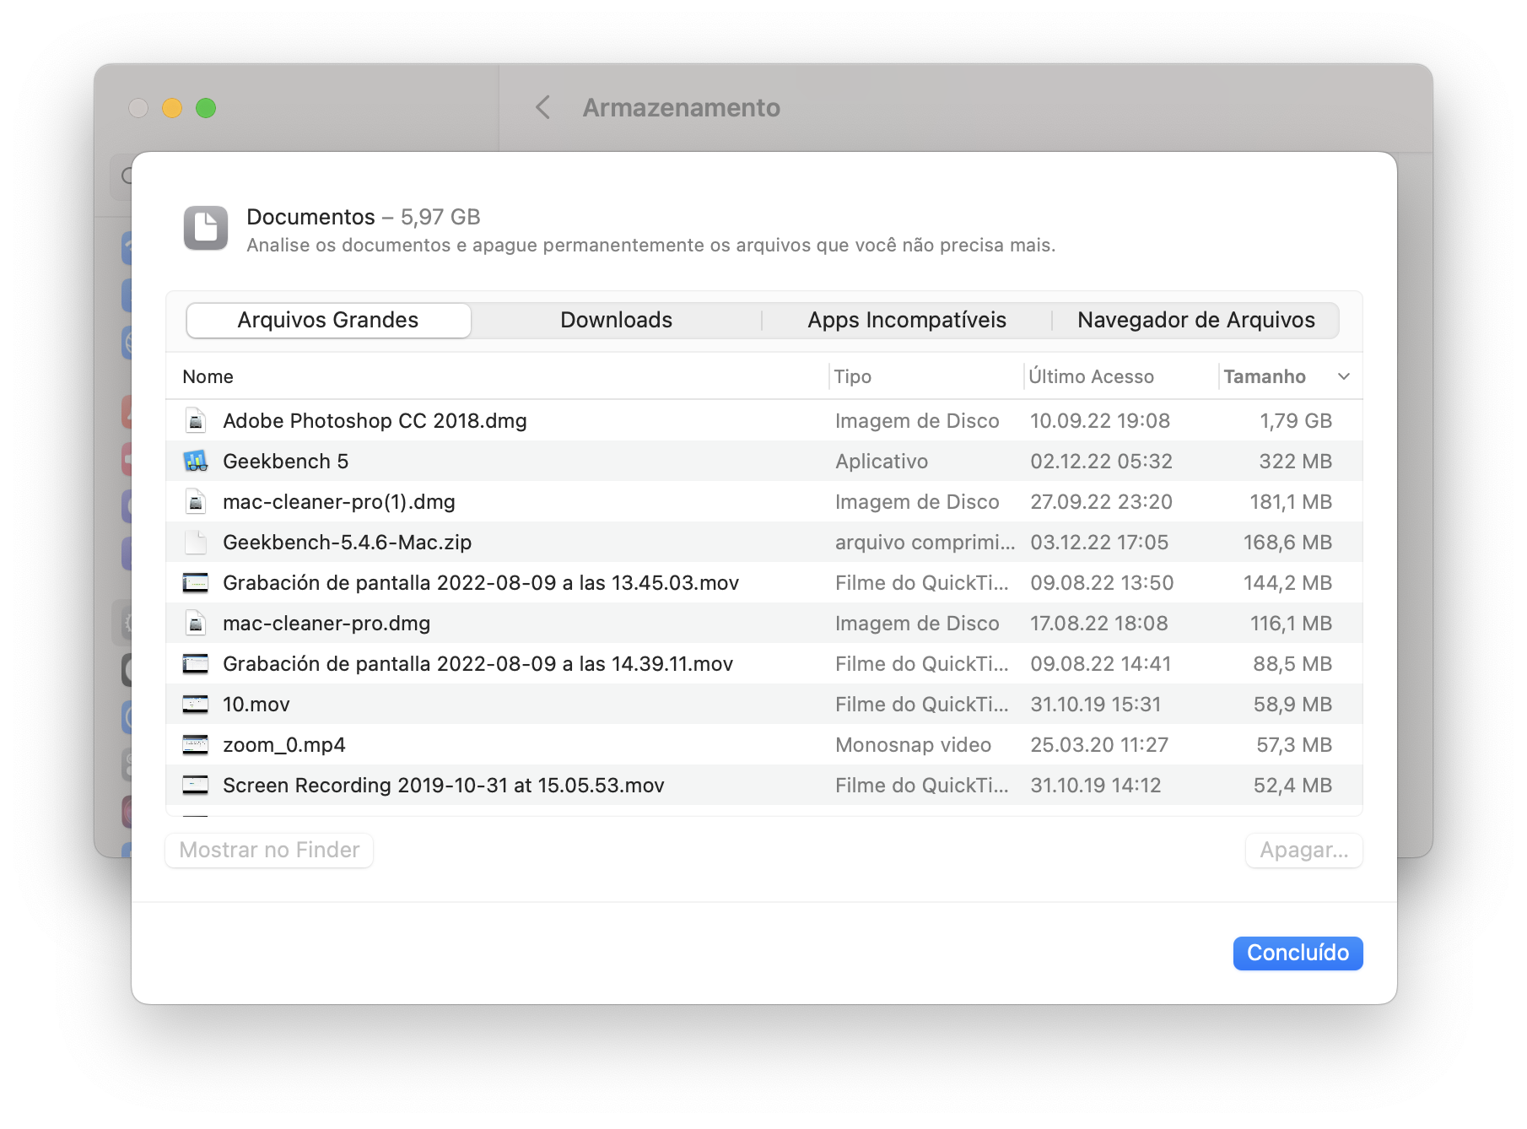Select the 10.mov file name
The width and height of the screenshot is (1527, 1129).
[256, 704]
